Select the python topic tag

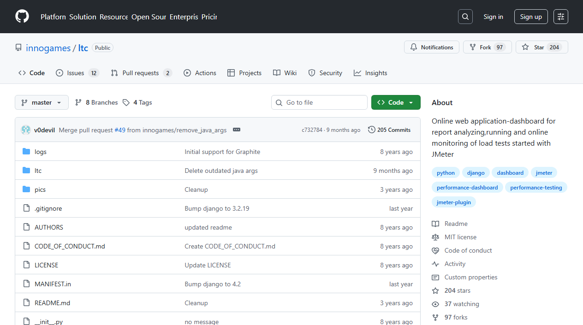(446, 173)
